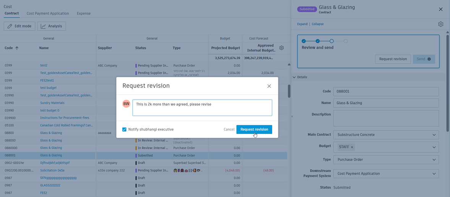The image size is (450, 197).
Task: Remove the STAFF budget tag
Action: pos(352,147)
